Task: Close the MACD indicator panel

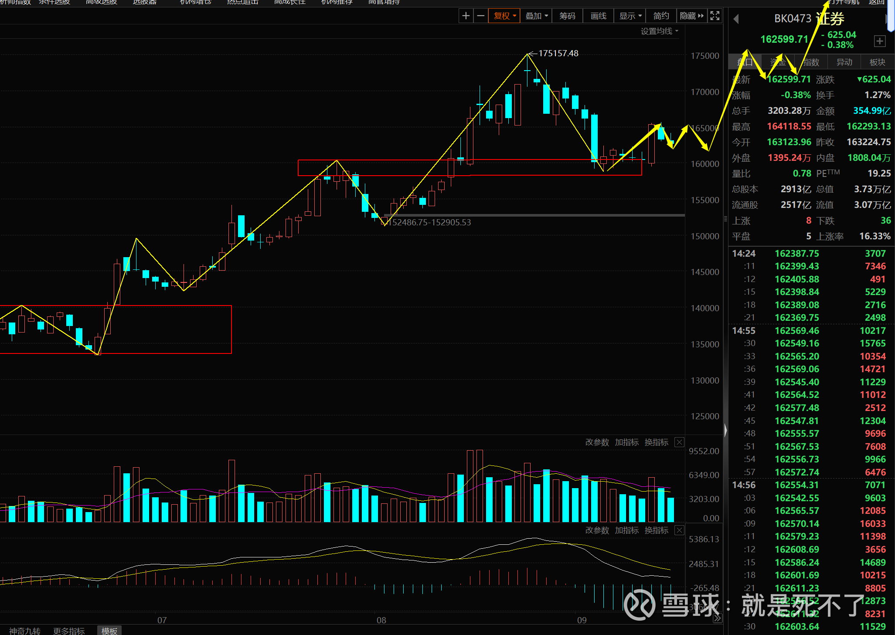Action: pos(679,530)
